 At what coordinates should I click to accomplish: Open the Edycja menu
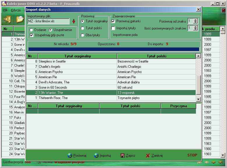[16, 10]
